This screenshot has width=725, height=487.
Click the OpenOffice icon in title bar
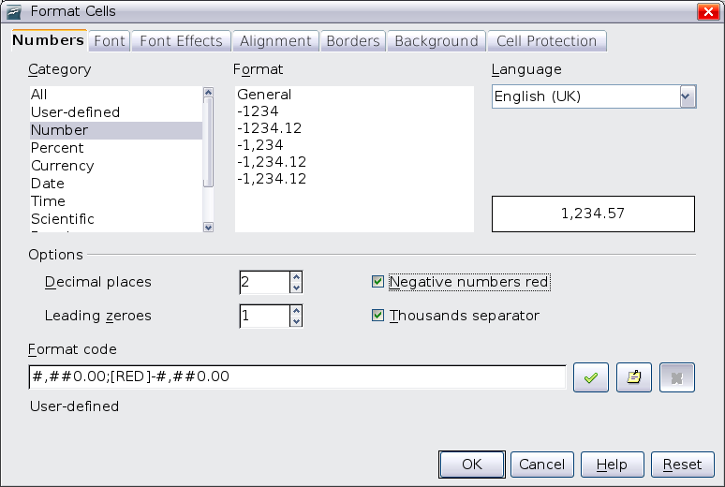pyautogui.click(x=14, y=11)
